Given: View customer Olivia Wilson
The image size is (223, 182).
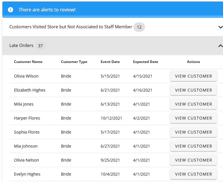Looking at the screenshot, I should 193,76.
